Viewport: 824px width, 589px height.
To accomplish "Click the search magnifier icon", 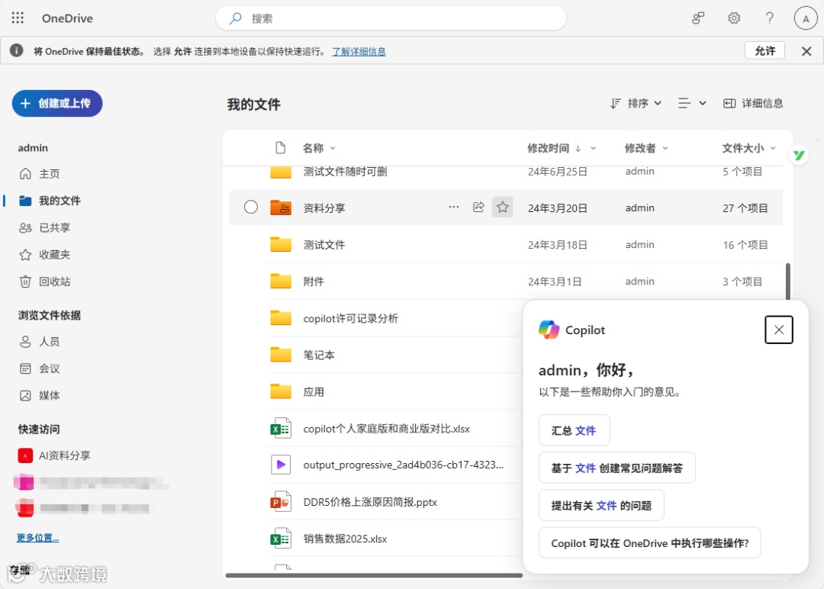I will pos(236,18).
